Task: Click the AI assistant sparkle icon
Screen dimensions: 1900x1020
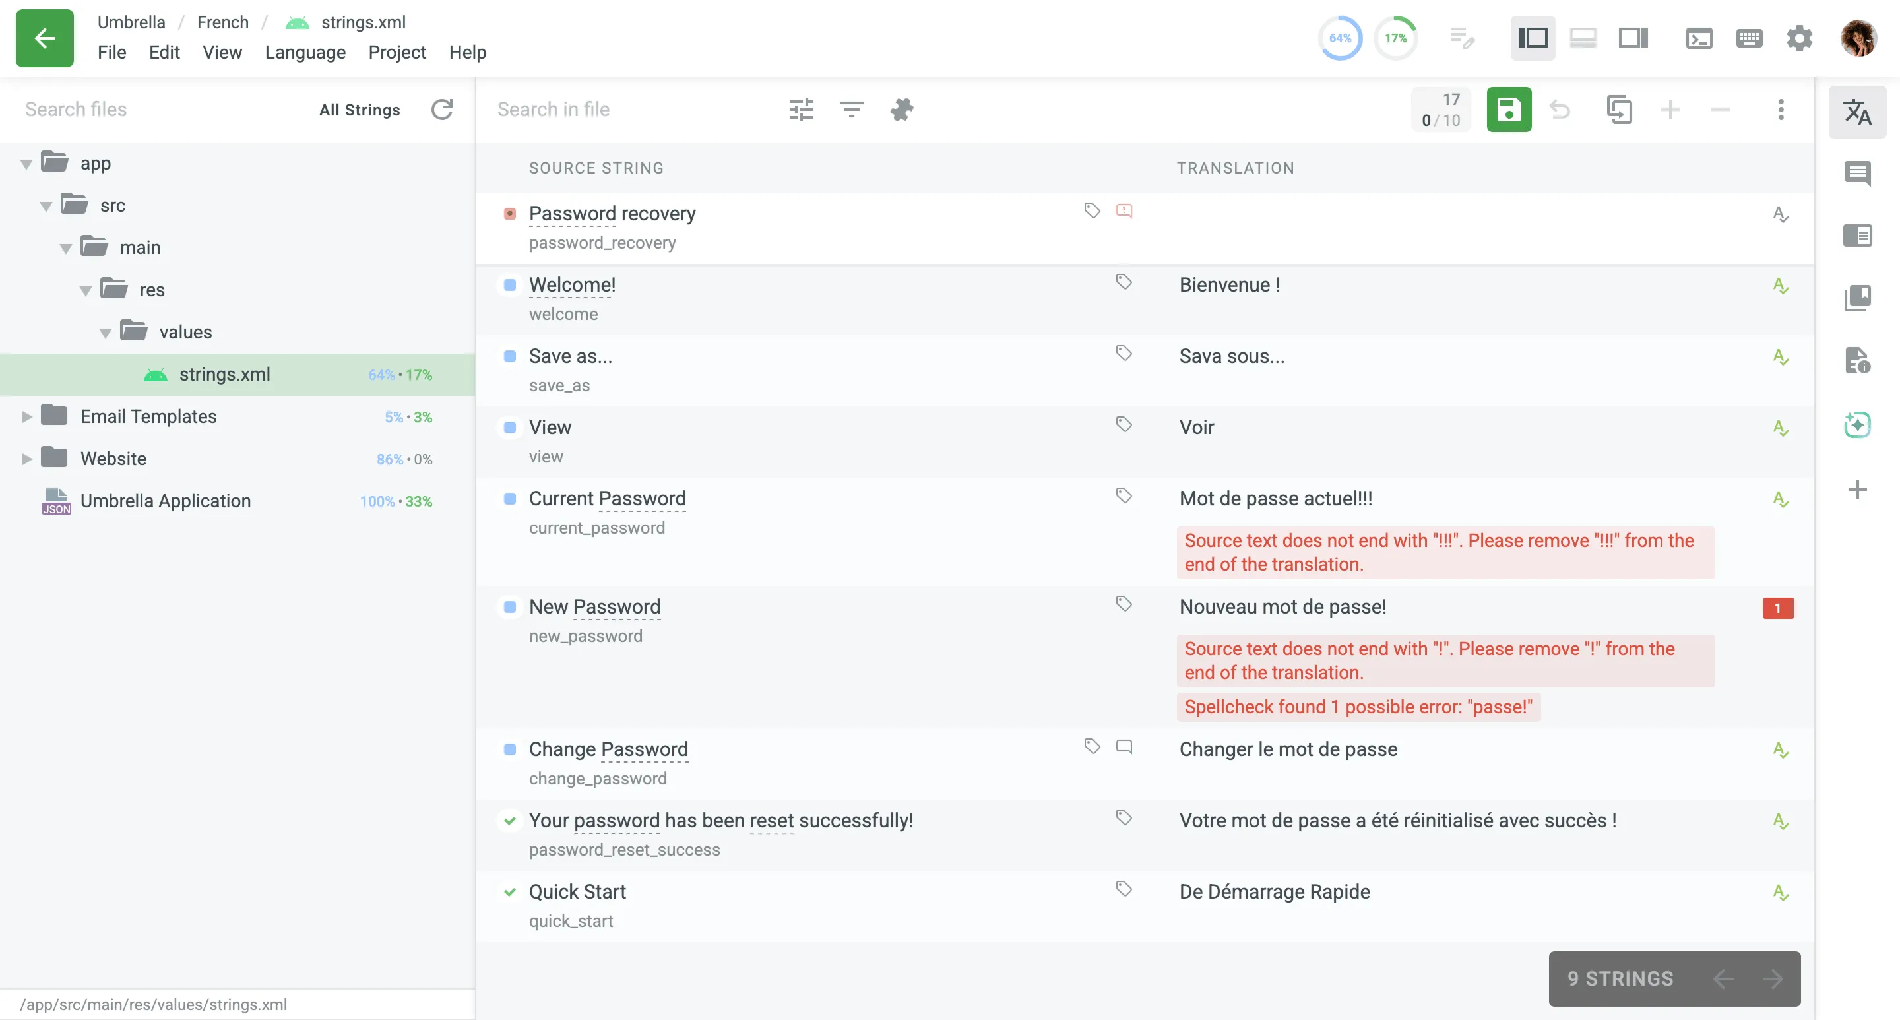Action: [1856, 425]
